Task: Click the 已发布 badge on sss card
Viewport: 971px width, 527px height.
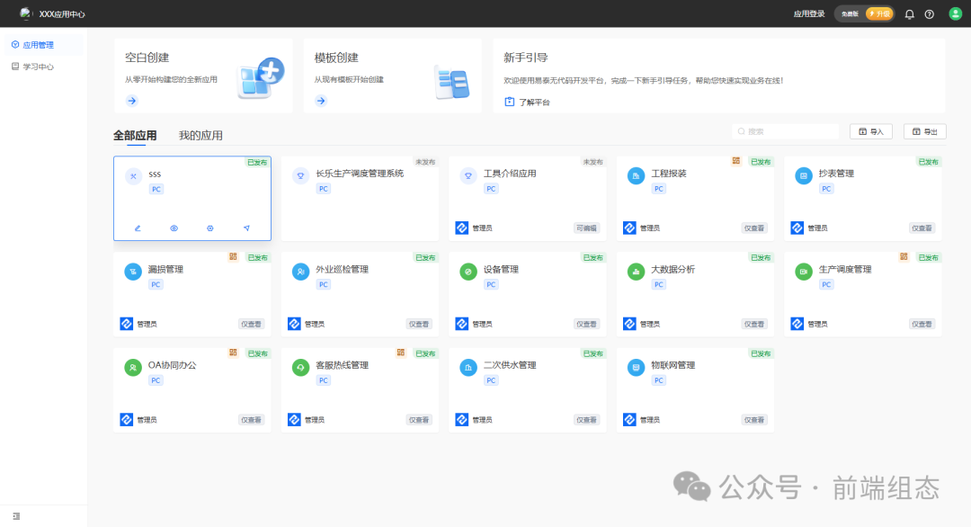Action: [257, 163]
